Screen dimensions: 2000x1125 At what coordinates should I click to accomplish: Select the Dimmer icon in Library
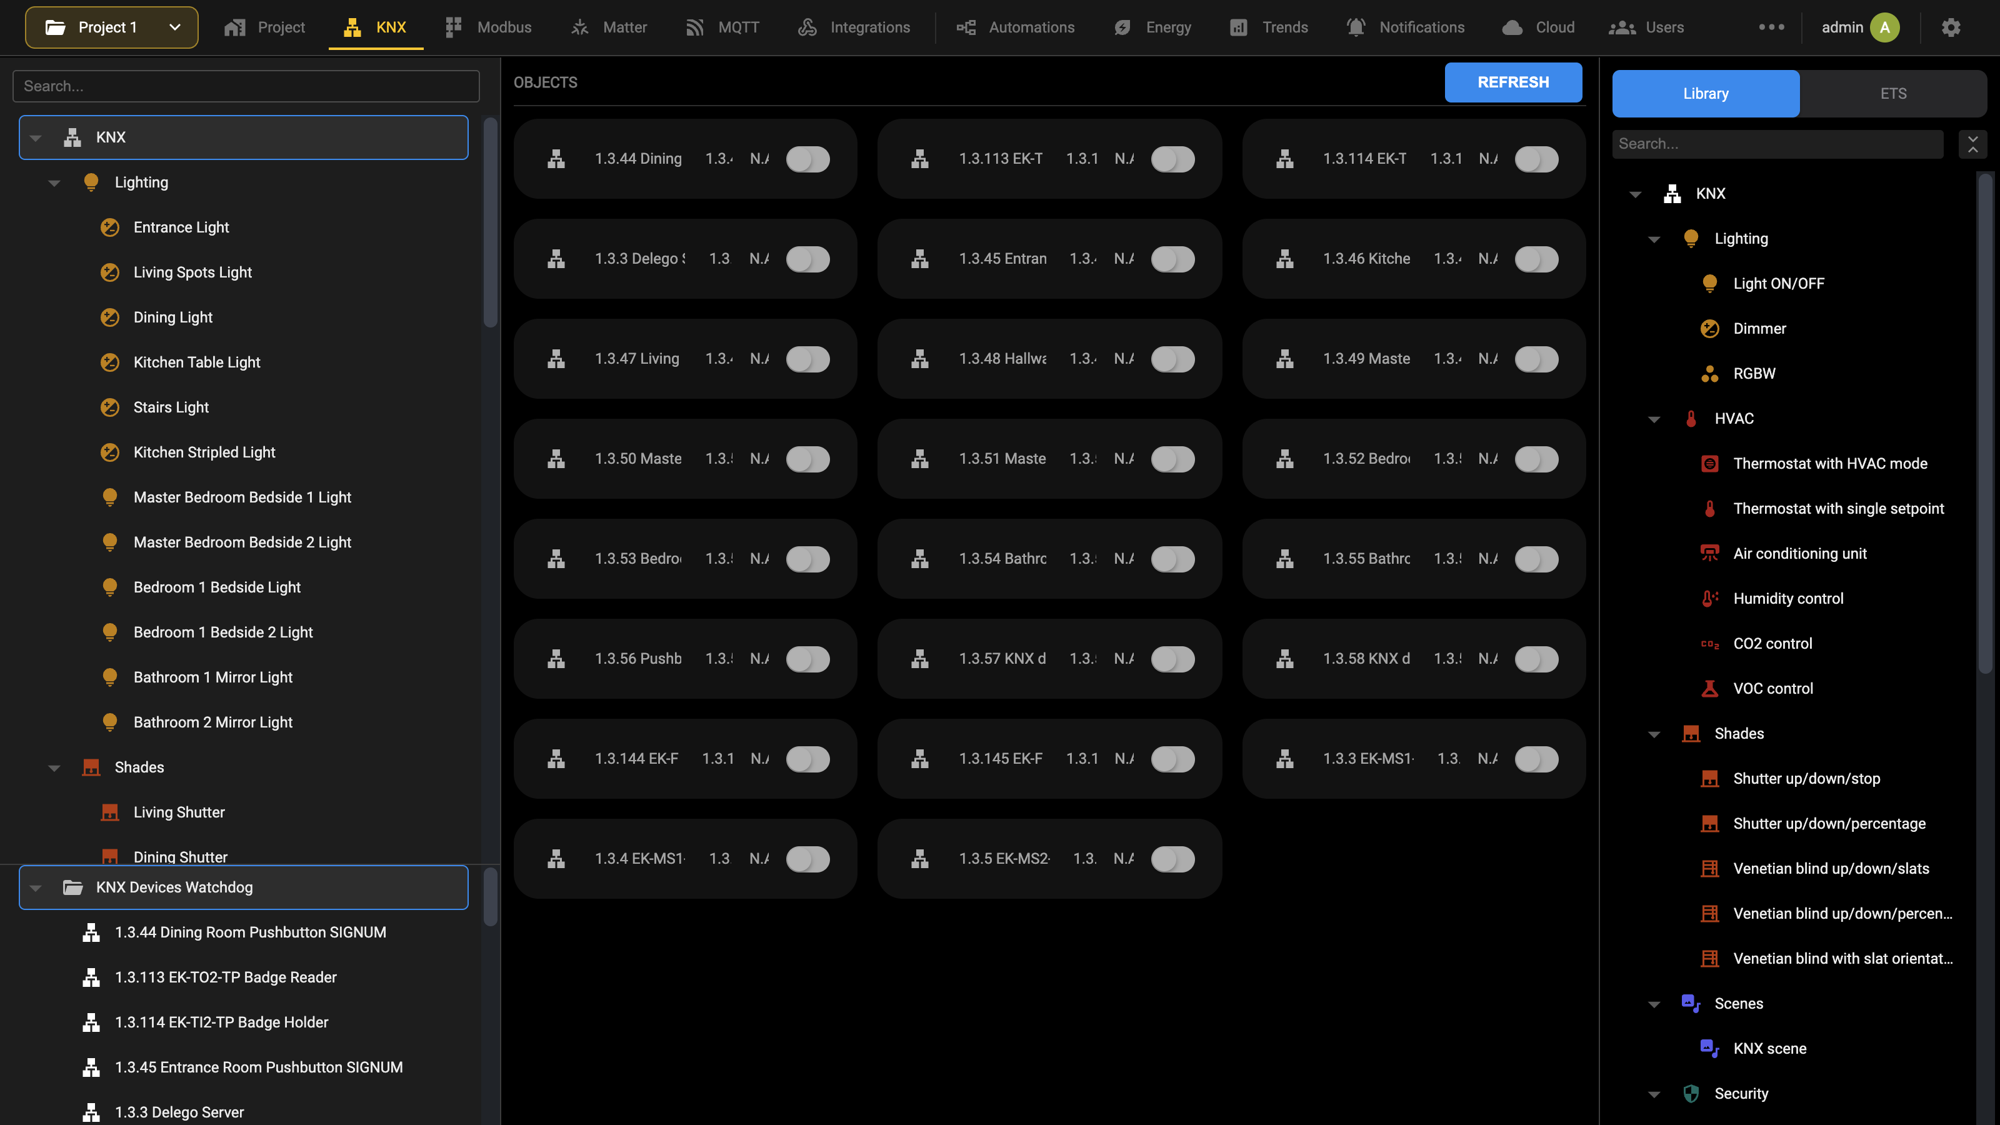coord(1709,328)
